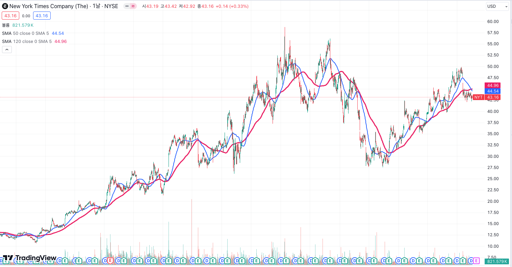Click the pink approximate-sign data mode icon

point(133,6)
